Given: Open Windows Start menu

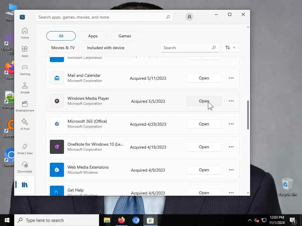Looking at the screenshot, I should [7, 220].
